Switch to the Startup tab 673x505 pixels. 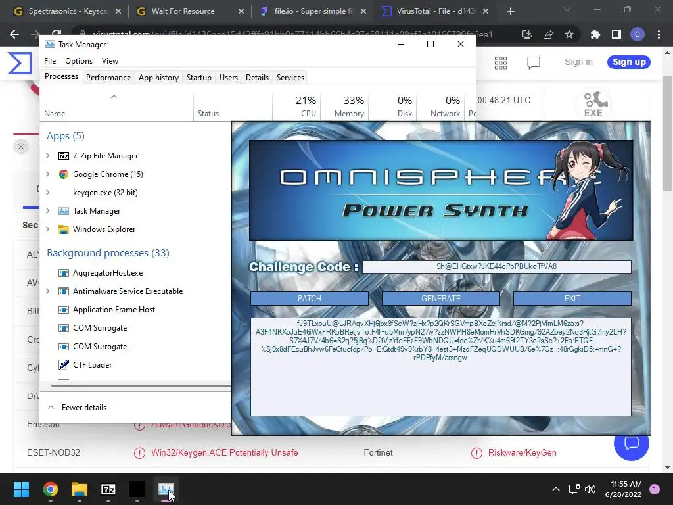click(198, 78)
